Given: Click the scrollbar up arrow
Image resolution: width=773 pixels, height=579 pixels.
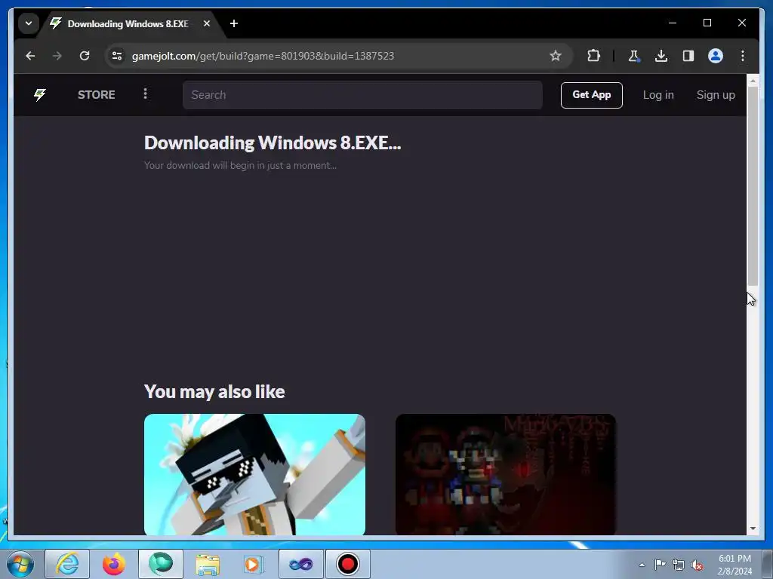Looking at the screenshot, I should coord(753,80).
